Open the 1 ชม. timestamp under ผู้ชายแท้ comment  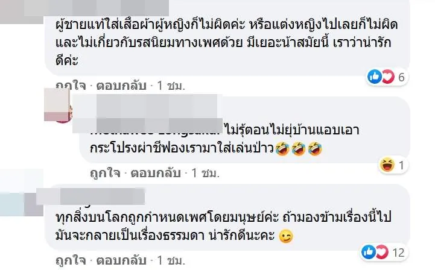(x=171, y=86)
